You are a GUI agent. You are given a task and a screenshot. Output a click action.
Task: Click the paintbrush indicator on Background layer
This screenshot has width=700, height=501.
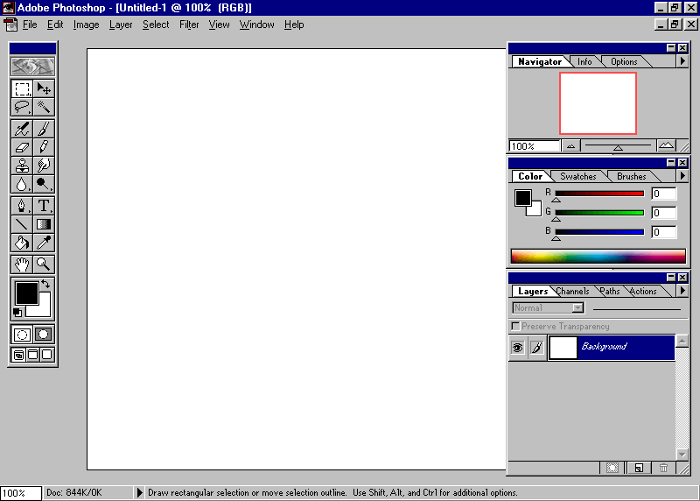(537, 347)
